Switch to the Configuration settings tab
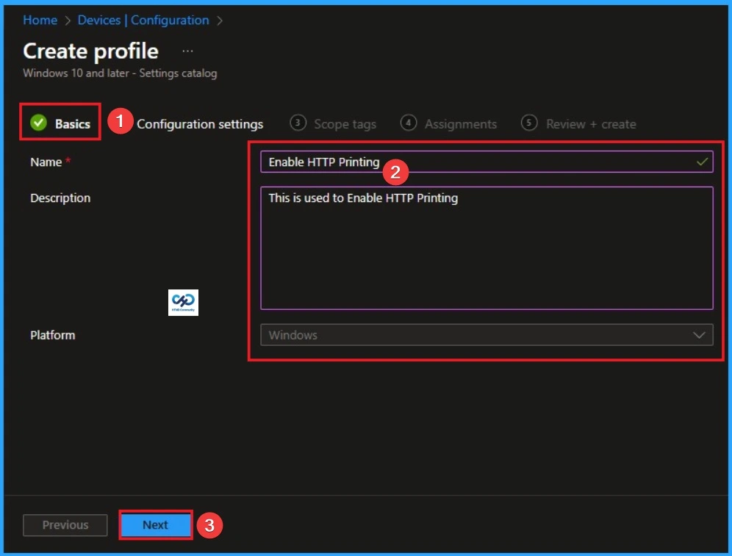The height and width of the screenshot is (556, 732). tap(200, 124)
